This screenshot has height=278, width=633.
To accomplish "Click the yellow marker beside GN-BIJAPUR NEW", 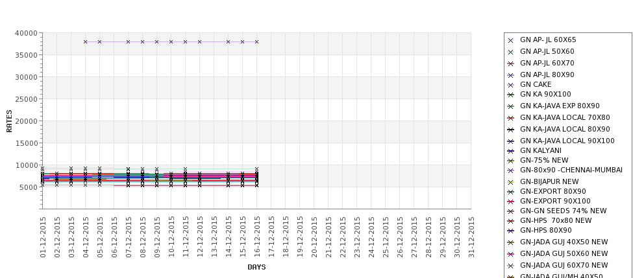I will [511, 183].
